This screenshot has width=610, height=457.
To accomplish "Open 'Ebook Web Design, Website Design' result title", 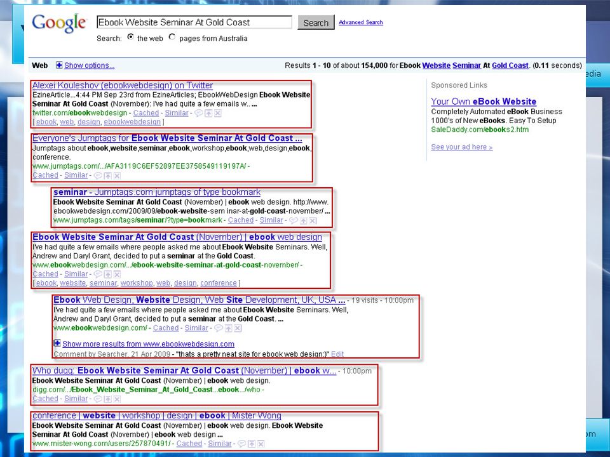I will pyautogui.click(x=199, y=300).
